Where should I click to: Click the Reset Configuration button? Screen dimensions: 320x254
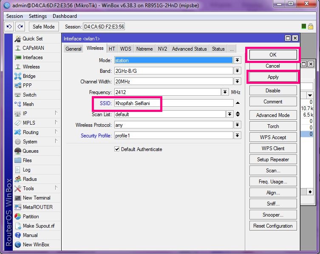click(x=273, y=226)
